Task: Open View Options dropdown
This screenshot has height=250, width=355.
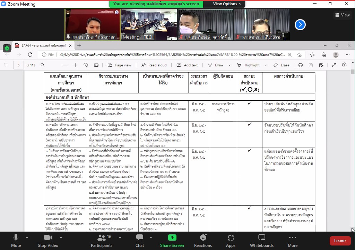Action: (227, 4)
